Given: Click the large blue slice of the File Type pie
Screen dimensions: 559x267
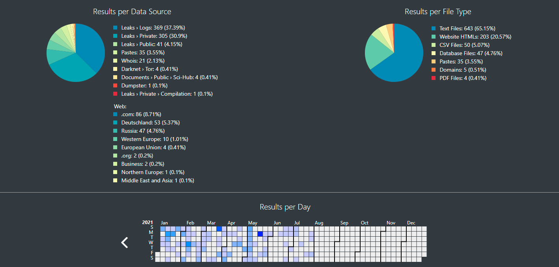Looking at the screenshot, I should click(x=402, y=59).
